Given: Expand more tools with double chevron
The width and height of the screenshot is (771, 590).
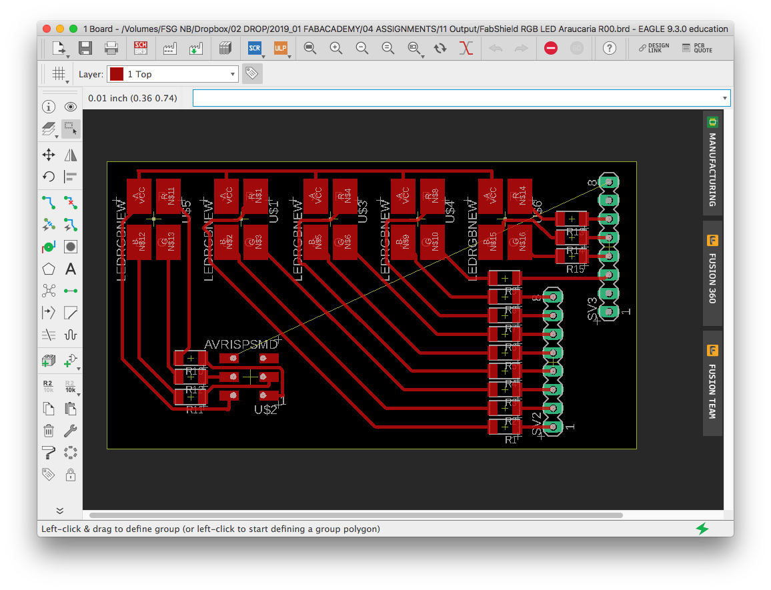Looking at the screenshot, I should click(x=59, y=511).
